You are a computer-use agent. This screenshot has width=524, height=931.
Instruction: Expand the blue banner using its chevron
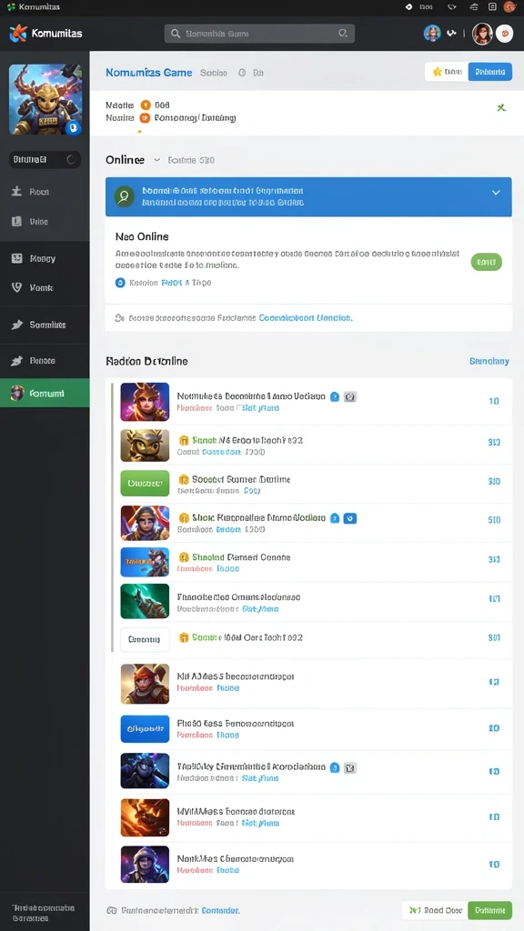point(496,193)
